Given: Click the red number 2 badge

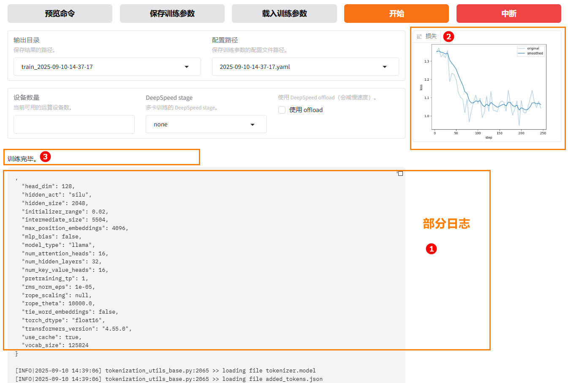Looking at the screenshot, I should click(x=448, y=36).
